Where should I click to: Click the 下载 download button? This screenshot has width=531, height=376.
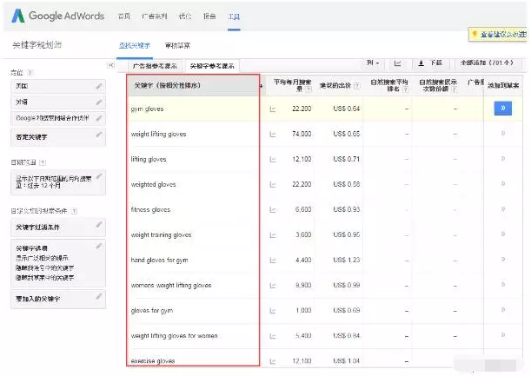point(430,63)
